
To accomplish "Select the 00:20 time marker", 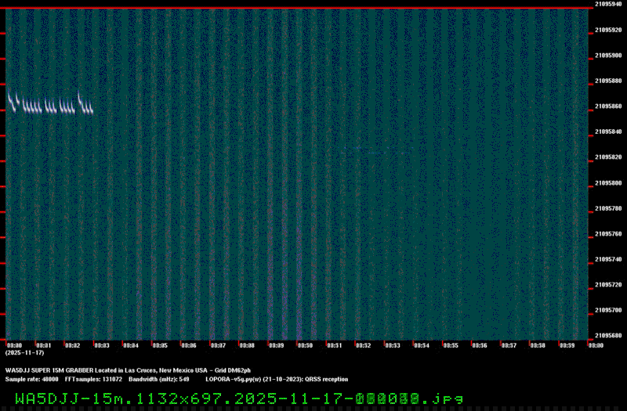I will pyautogui.click(x=595, y=345).
